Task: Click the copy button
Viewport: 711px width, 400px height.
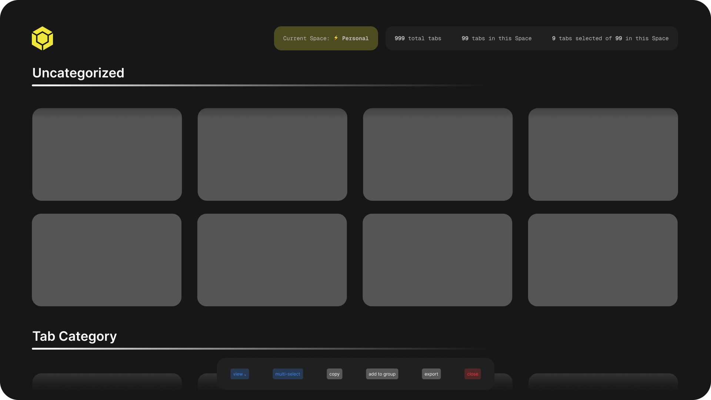Action: coord(334,374)
